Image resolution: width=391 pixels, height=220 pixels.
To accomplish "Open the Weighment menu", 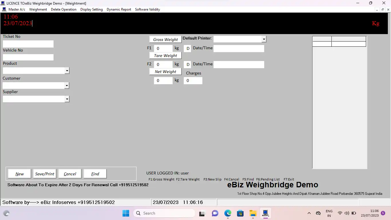I will (38, 9).
